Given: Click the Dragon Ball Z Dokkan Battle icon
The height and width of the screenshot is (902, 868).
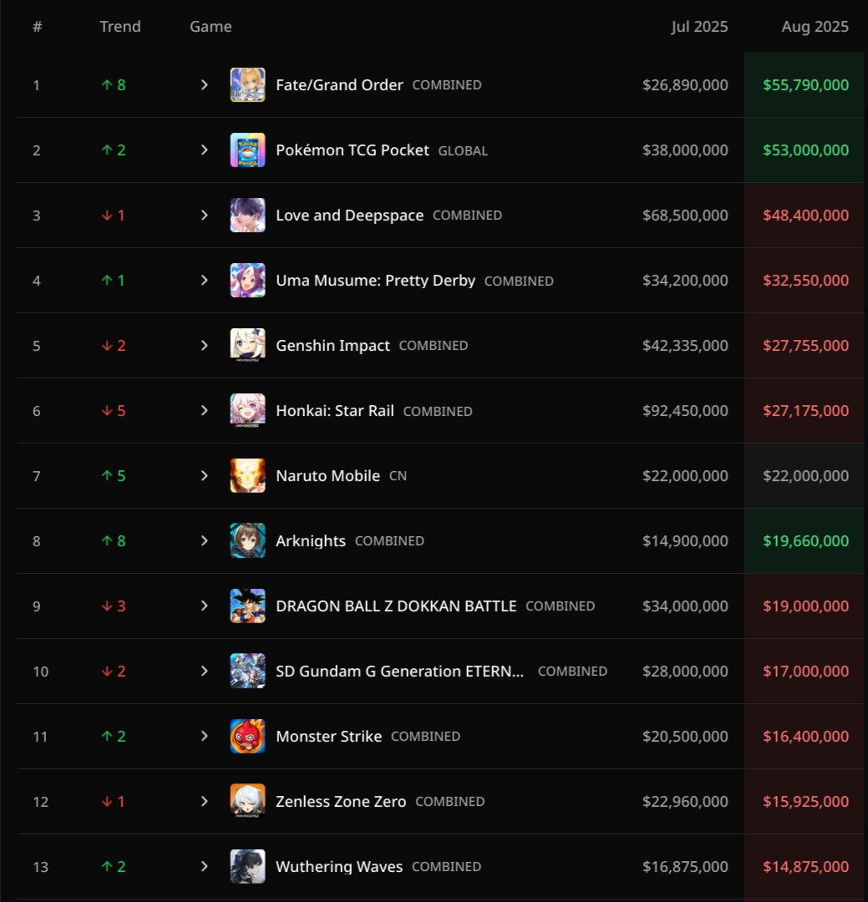Looking at the screenshot, I should click(247, 606).
